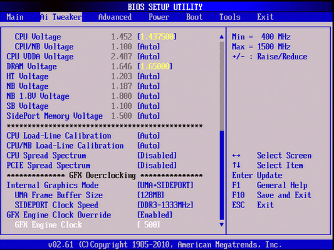Click the NB Voltage reading 1.187
The height and width of the screenshot is (250, 334).
[122, 86]
